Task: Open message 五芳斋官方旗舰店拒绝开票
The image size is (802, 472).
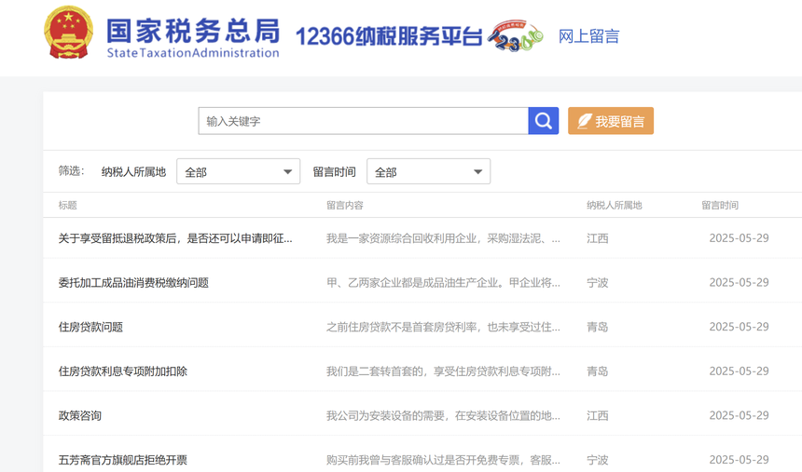Action: tap(123, 460)
